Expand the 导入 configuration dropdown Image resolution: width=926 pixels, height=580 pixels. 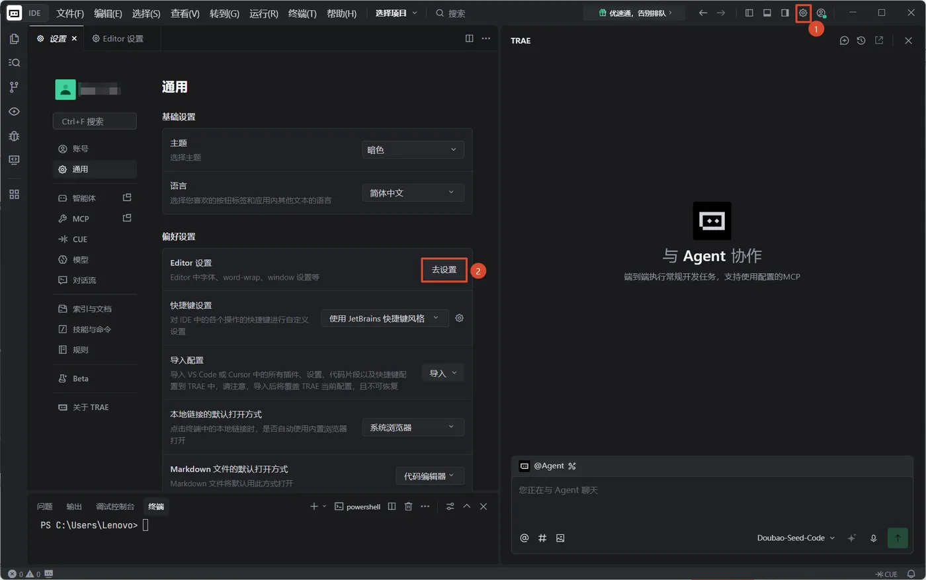(x=443, y=374)
